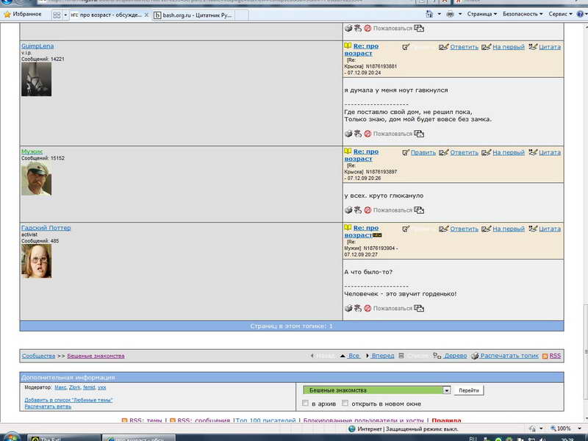Click the report icon under GuimpLena's post

pyautogui.click(x=367, y=134)
